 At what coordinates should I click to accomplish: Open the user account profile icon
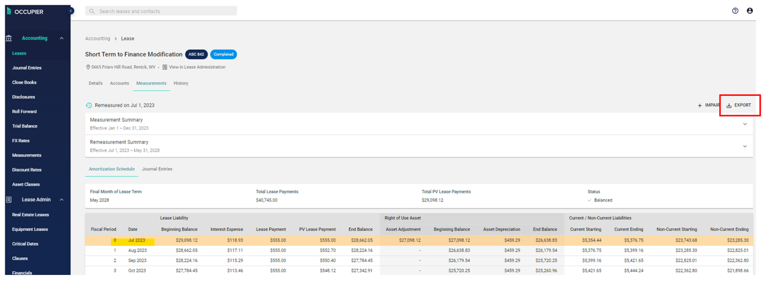coord(750,11)
